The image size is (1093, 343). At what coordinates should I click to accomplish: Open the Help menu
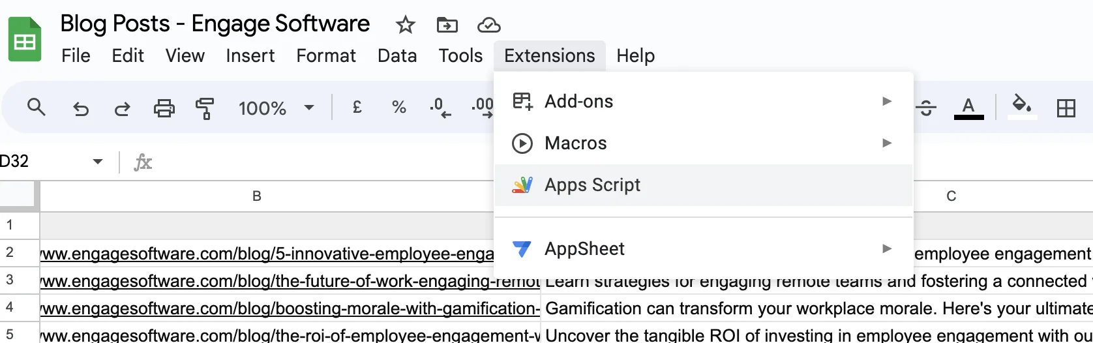pyautogui.click(x=635, y=56)
